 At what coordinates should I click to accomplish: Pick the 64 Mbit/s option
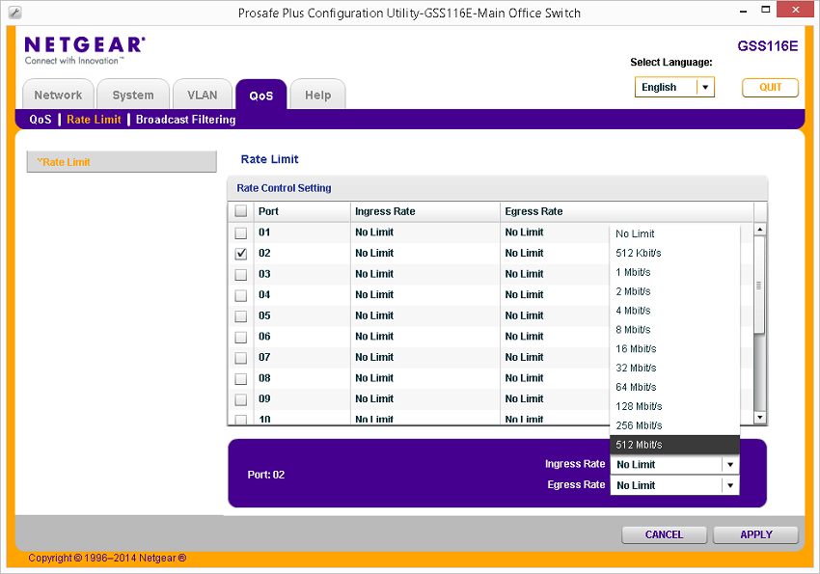[x=674, y=388]
